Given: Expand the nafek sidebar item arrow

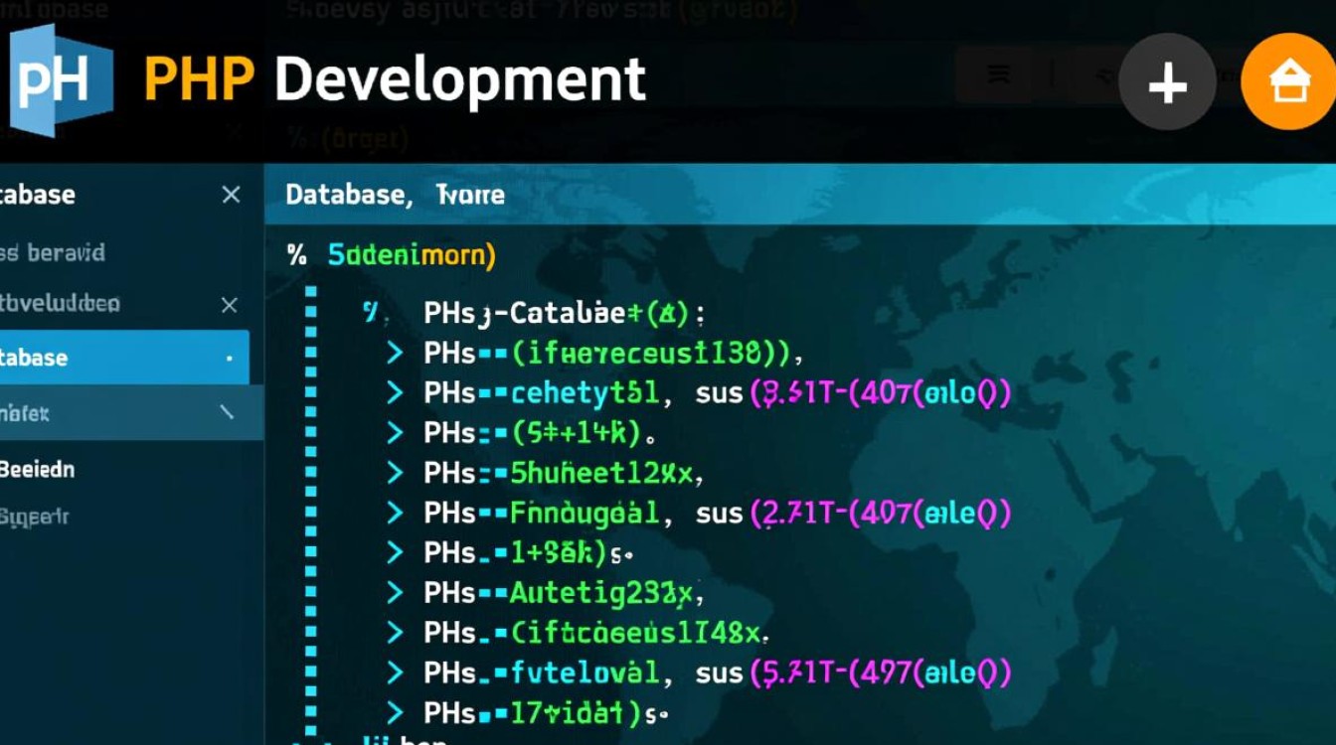Looking at the screenshot, I should coord(228,411).
